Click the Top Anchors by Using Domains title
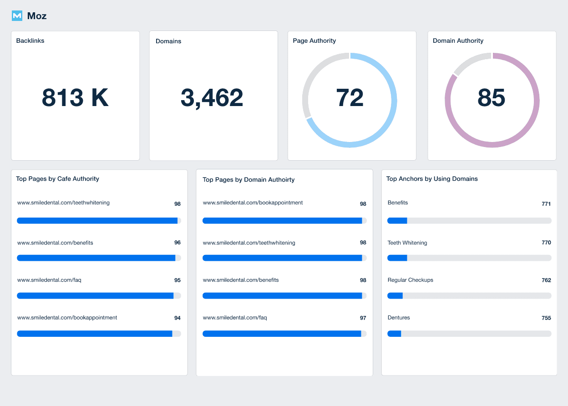The width and height of the screenshot is (568, 406). point(432,178)
